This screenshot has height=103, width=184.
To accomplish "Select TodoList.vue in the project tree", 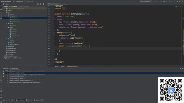I will coord(14,22).
